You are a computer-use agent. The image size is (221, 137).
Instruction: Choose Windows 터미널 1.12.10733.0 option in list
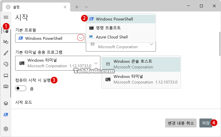click(x=141, y=79)
